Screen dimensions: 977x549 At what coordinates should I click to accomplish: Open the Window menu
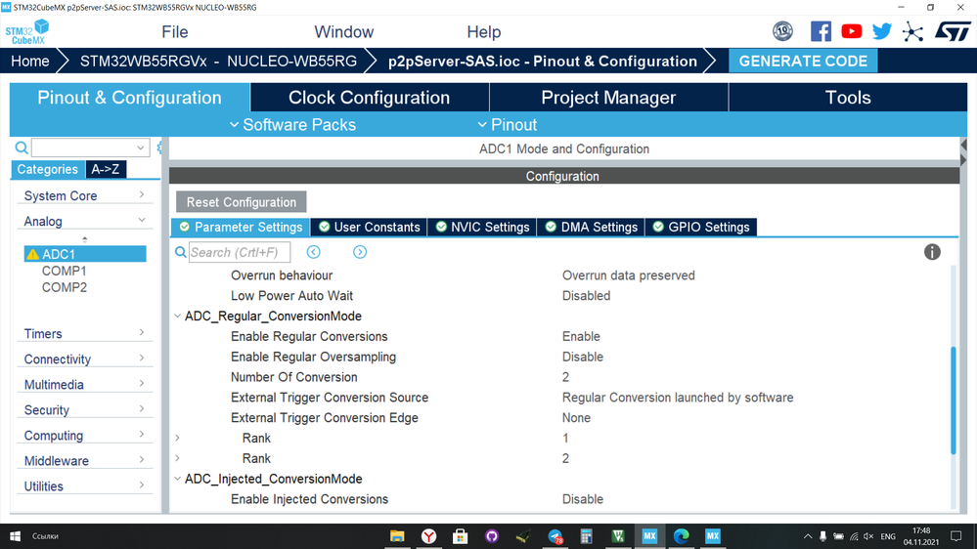point(344,31)
